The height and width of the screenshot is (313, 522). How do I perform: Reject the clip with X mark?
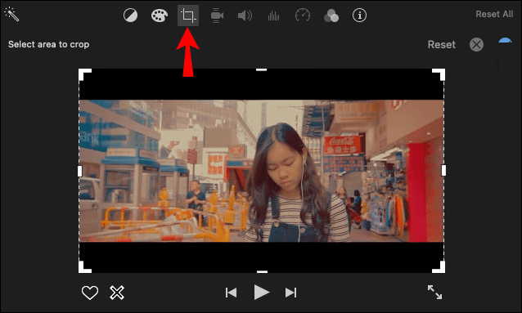click(x=117, y=293)
